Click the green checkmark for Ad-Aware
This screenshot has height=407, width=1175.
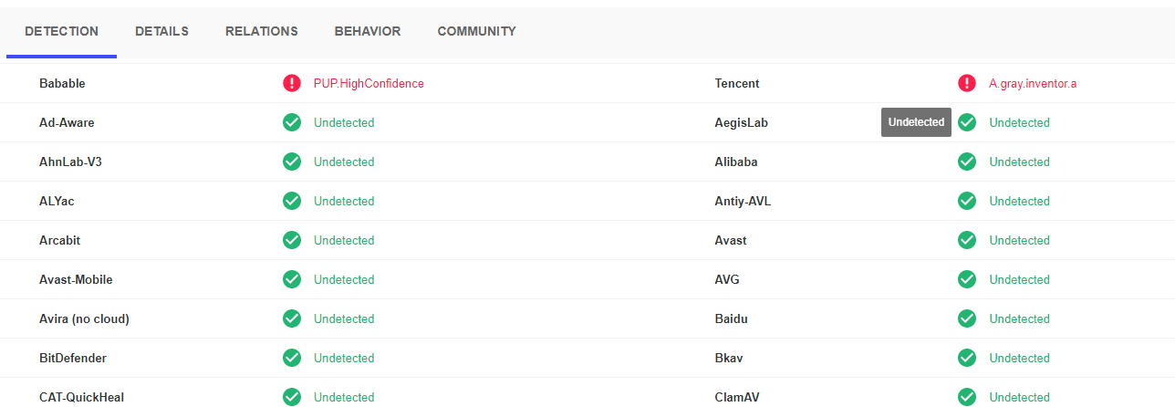click(x=292, y=122)
